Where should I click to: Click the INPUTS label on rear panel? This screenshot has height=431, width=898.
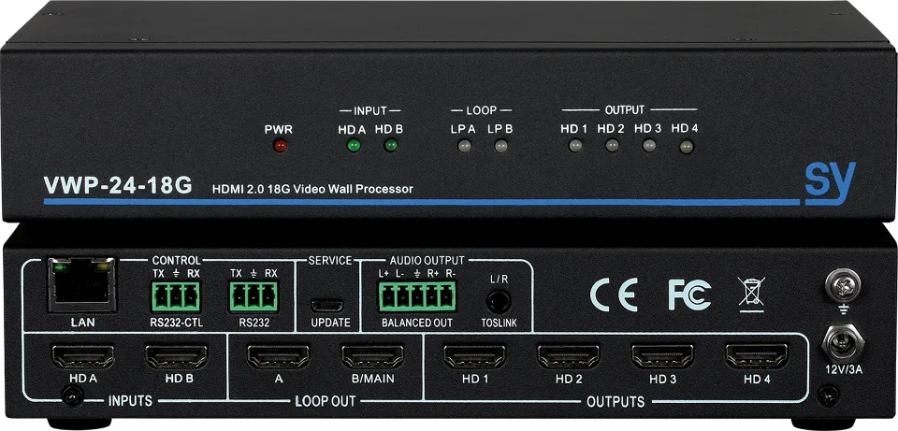click(131, 401)
